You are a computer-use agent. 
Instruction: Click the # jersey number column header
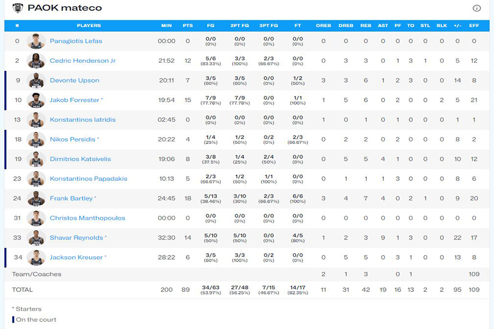pos(17,26)
